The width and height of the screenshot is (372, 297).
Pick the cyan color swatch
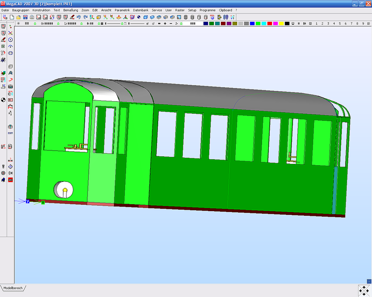[x=264, y=24]
